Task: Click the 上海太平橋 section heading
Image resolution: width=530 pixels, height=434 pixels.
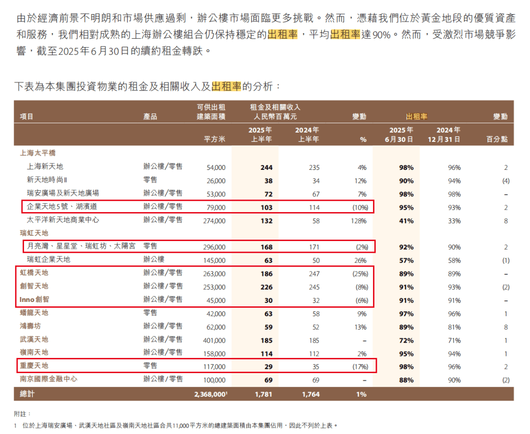Action: point(35,153)
